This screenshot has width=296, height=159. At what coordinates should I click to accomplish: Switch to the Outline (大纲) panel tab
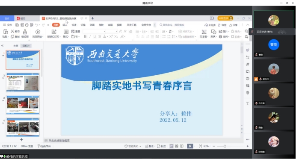[16, 46]
